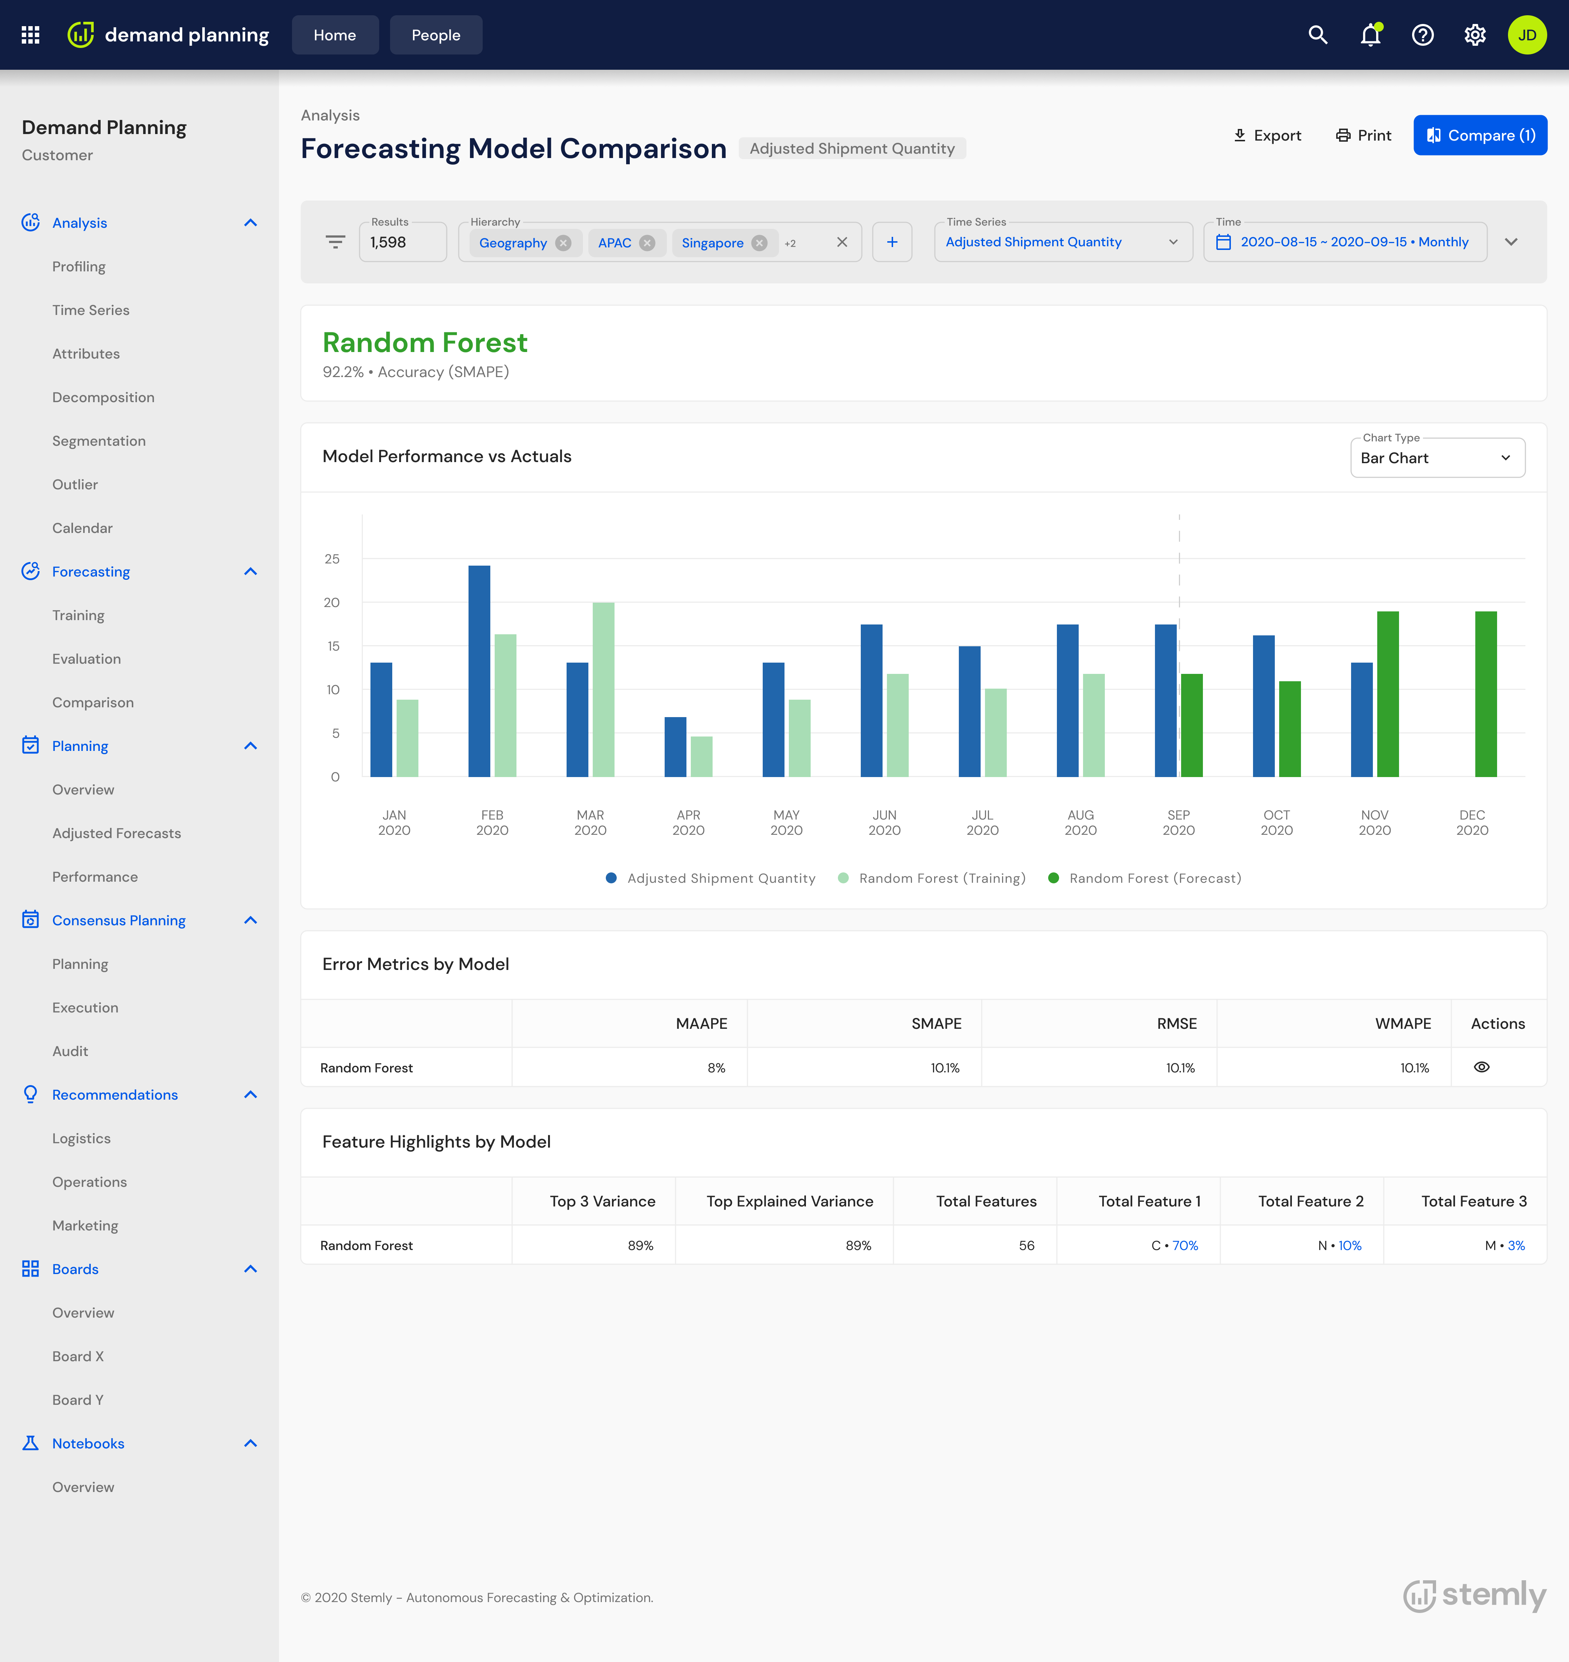The width and height of the screenshot is (1569, 1662).
Task: Open Comparison under Forecasting
Action: pyautogui.click(x=93, y=703)
